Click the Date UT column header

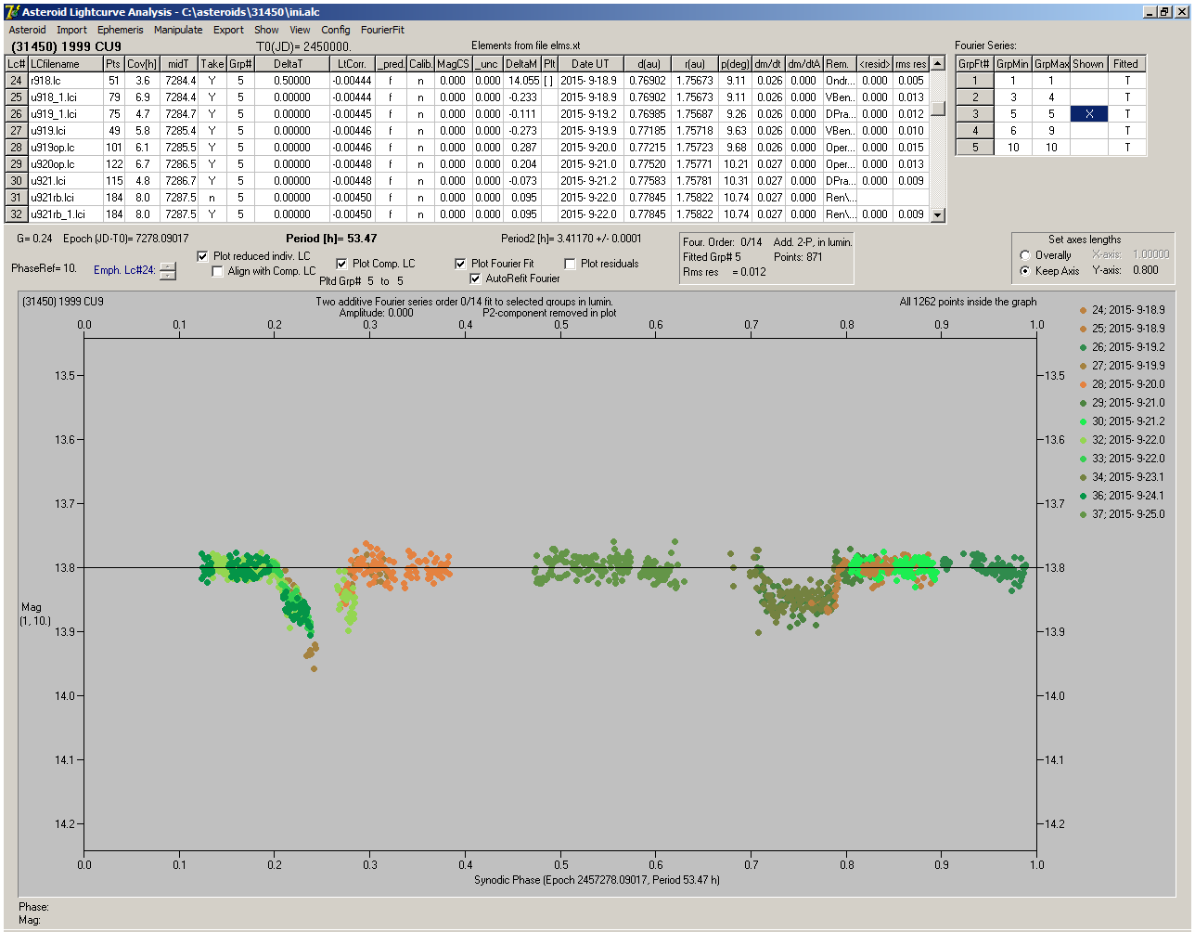[x=590, y=64]
